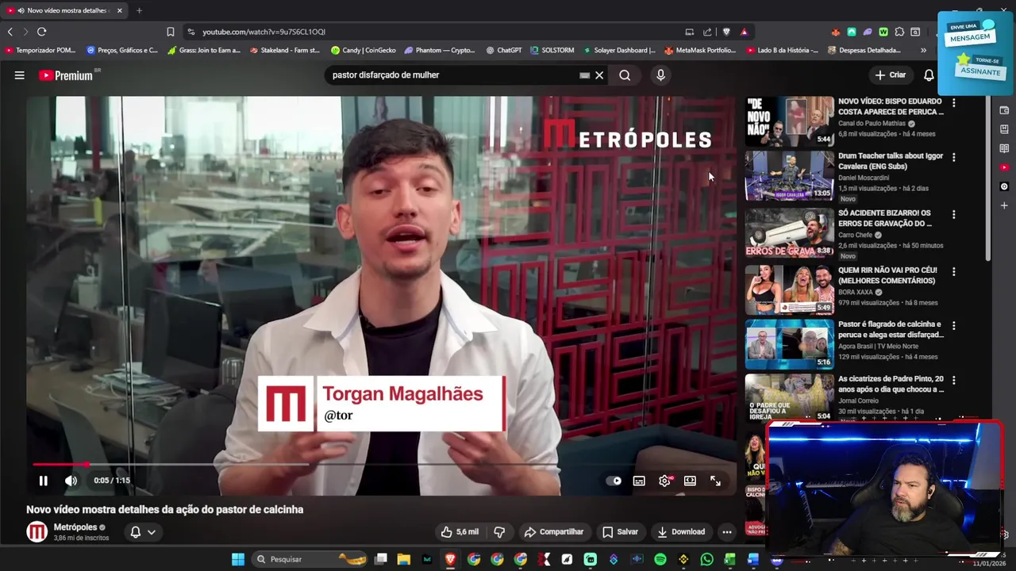Open Metrópoles channel avatar

coord(37,532)
